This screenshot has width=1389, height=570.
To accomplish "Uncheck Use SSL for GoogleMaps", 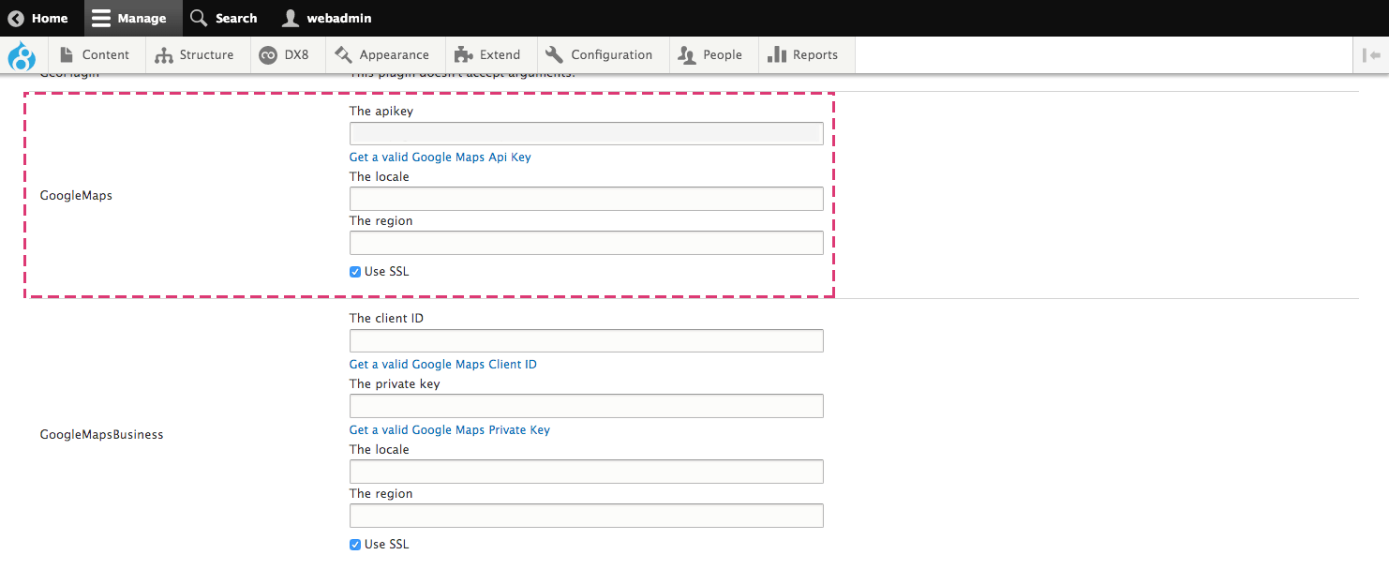I will pyautogui.click(x=355, y=272).
